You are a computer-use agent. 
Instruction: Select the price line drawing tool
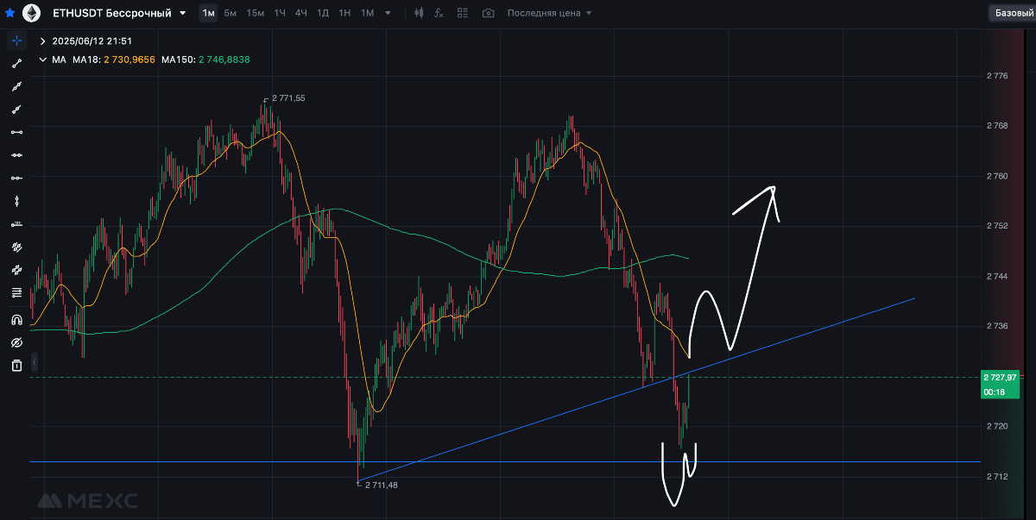[16, 223]
